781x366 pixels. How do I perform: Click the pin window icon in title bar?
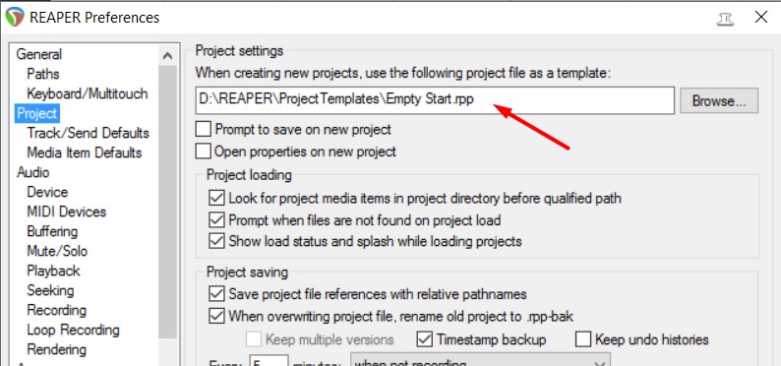(725, 18)
